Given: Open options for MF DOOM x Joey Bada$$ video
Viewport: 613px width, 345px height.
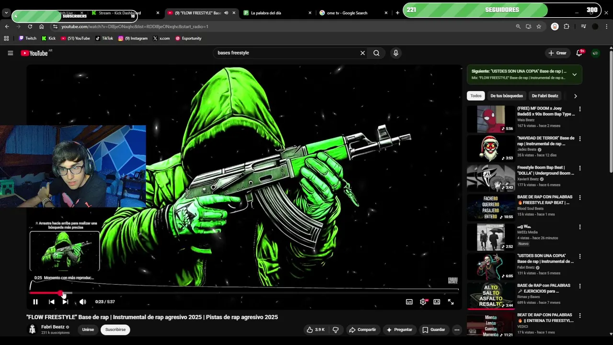Looking at the screenshot, I should tap(580, 109).
